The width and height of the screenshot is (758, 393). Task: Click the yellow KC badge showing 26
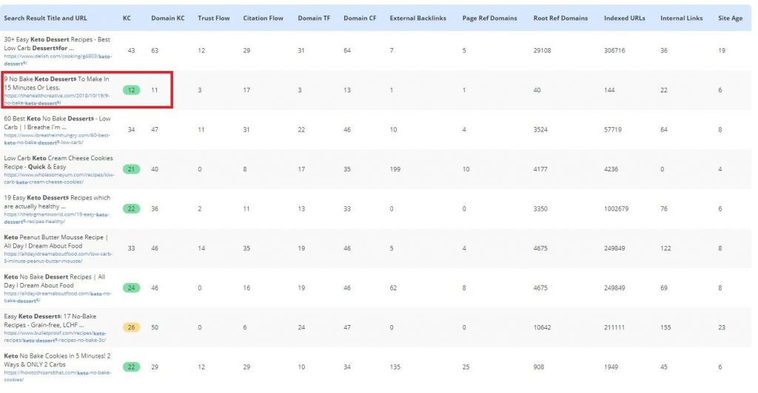131,327
